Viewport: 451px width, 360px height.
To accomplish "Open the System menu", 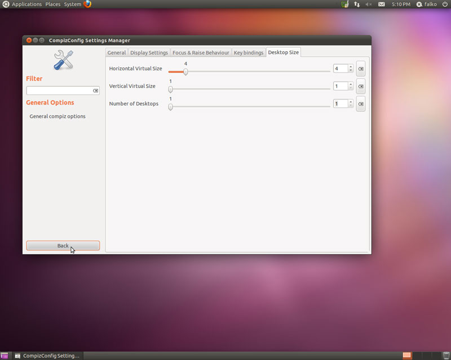I will pos(73,4).
